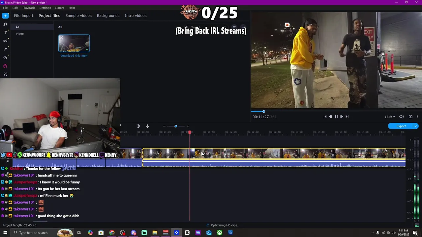Open the Stickers/elements round icon in sidebar
Screen dimensions: 422x237
click(x=5, y=58)
